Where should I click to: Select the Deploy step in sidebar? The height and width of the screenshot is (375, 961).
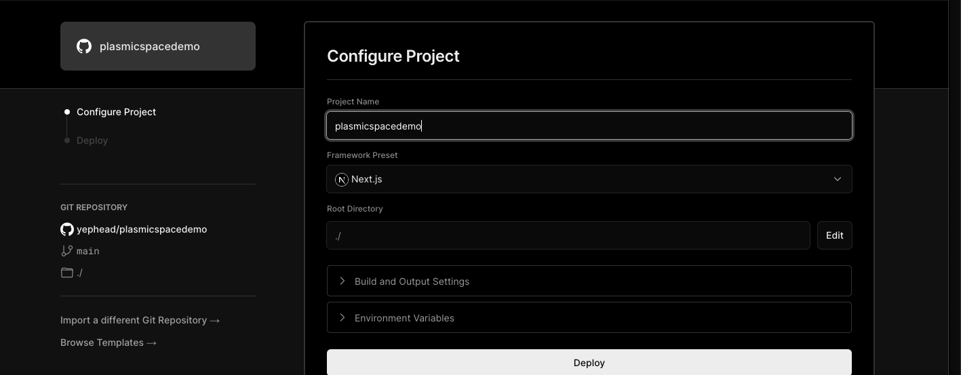(92, 140)
